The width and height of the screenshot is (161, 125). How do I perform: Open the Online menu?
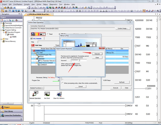click(39, 4)
